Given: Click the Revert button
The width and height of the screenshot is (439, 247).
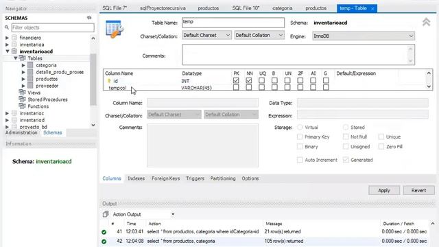Looking at the screenshot, I should tap(418, 191).
